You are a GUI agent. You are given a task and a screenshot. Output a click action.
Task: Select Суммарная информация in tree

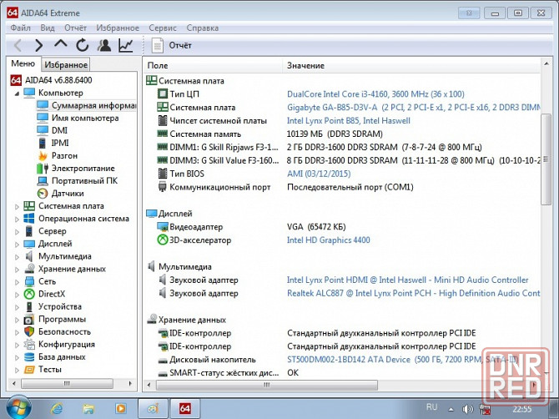click(93, 105)
